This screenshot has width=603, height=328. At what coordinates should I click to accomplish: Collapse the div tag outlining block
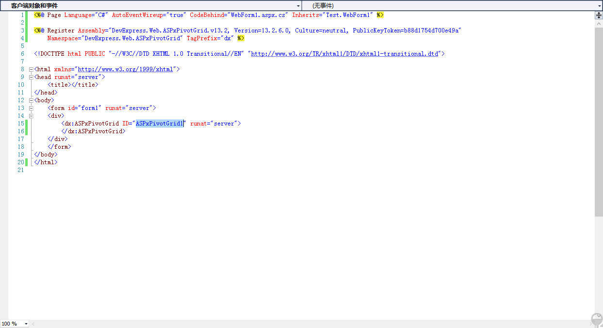pyautogui.click(x=31, y=116)
